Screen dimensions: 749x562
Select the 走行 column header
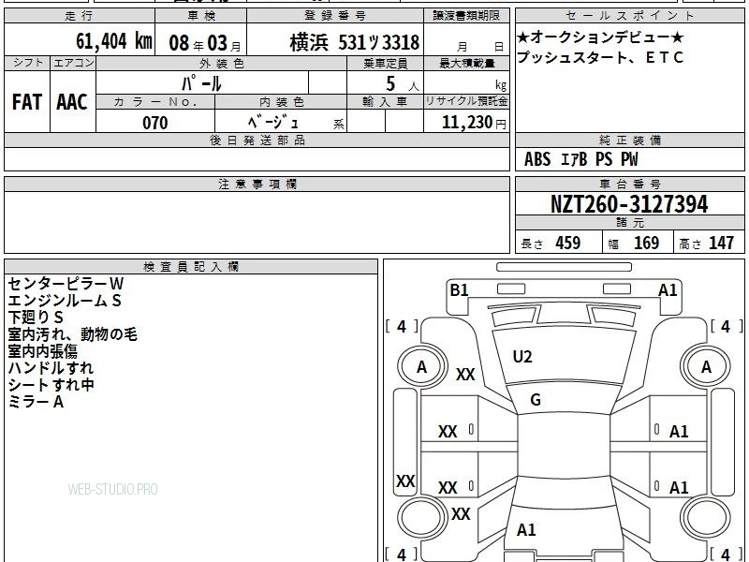(x=80, y=16)
